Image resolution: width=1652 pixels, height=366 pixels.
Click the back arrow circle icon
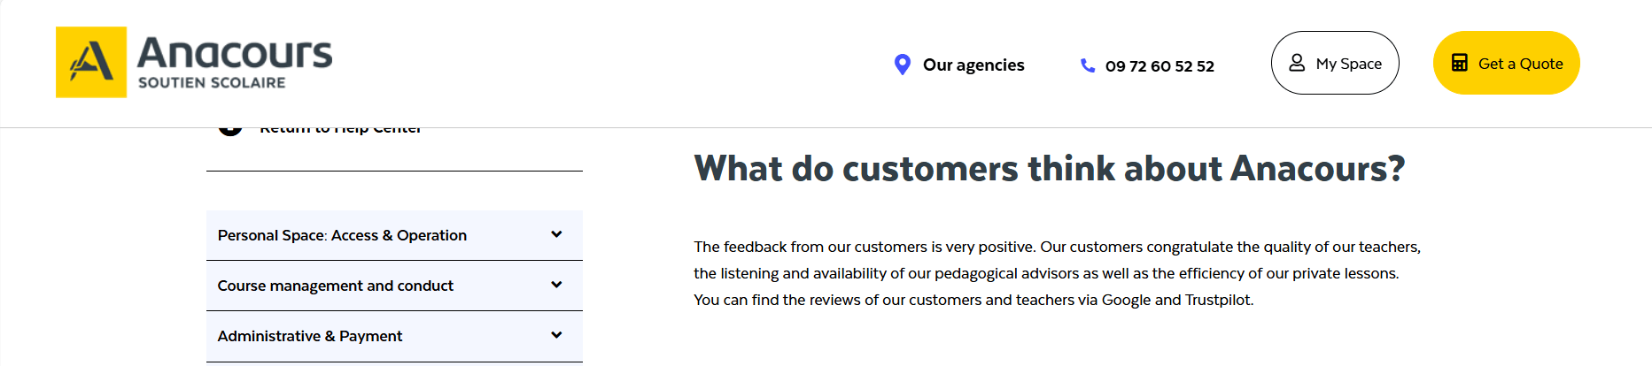tap(230, 131)
